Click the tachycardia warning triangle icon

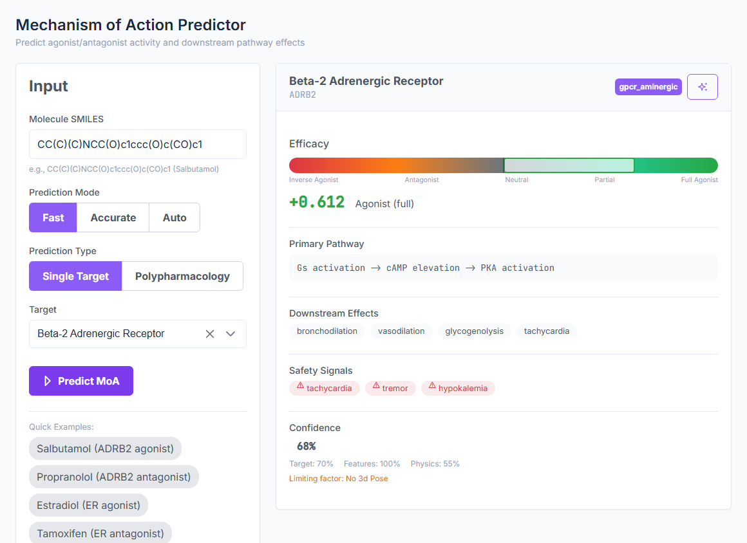[300, 385]
